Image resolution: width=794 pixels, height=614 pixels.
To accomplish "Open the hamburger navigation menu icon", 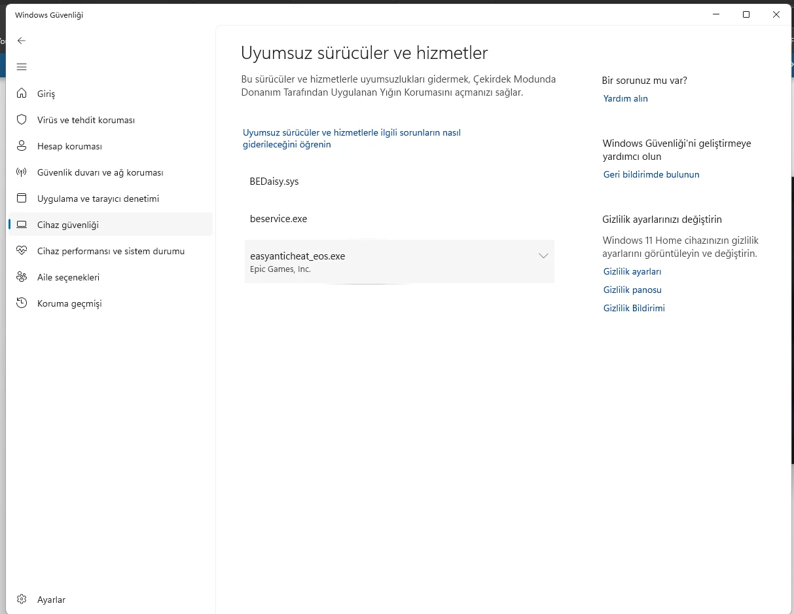I will pos(22,67).
